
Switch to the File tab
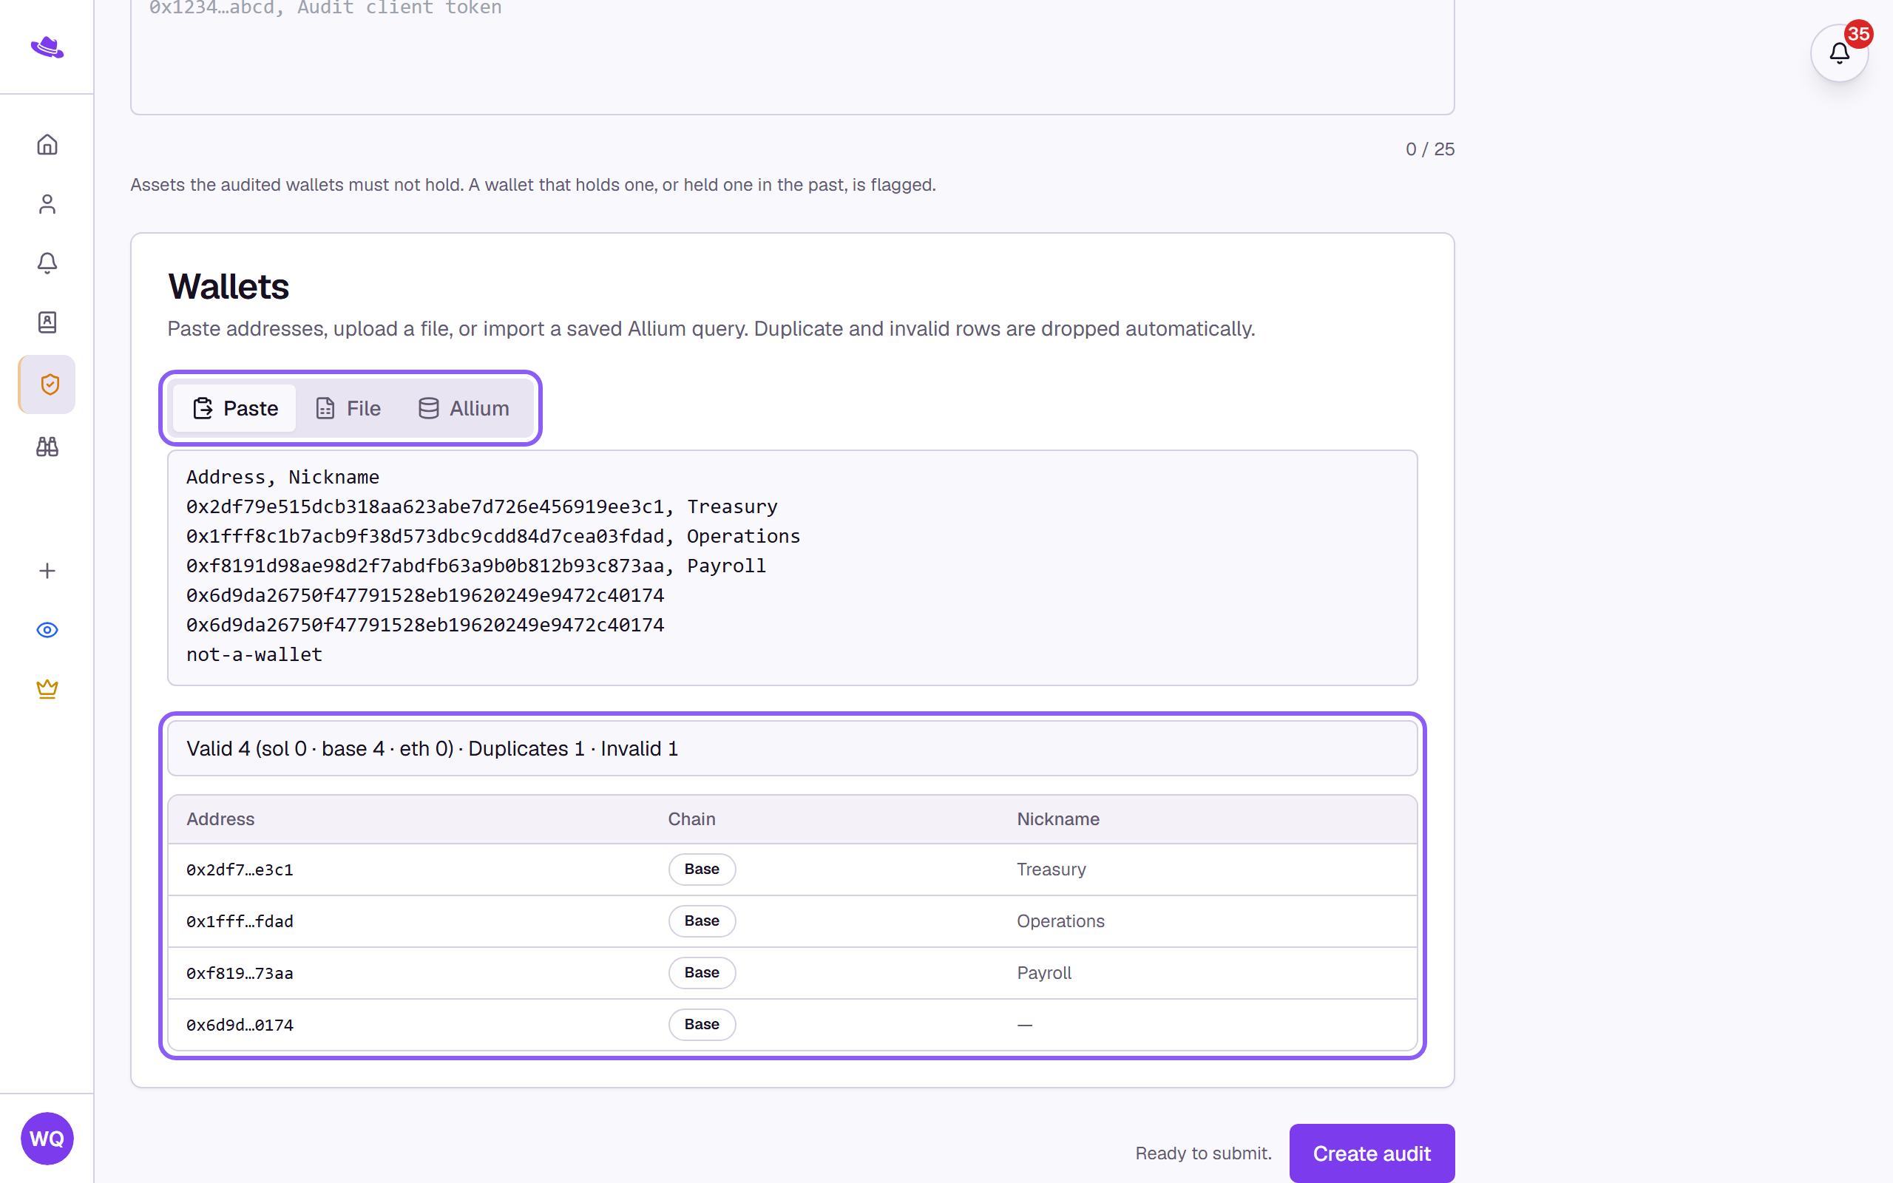pos(348,408)
